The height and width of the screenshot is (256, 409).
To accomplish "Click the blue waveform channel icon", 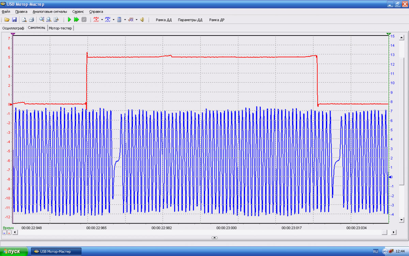I will (x=108, y=20).
